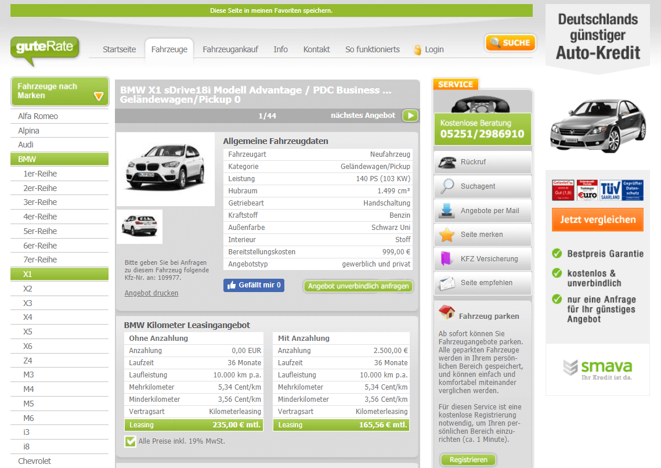Select 7er-Reihe under BMW
The width and height of the screenshot is (661, 468).
[x=59, y=260]
